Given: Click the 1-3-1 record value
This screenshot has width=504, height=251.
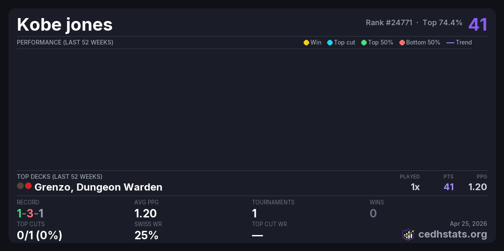Looking at the screenshot, I should (x=30, y=213).
